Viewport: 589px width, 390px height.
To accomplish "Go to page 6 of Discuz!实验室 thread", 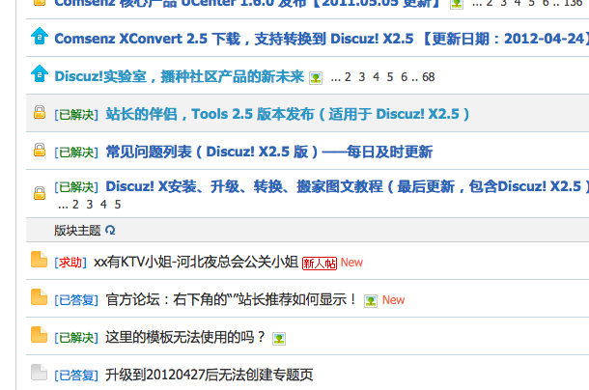I will [x=404, y=77].
